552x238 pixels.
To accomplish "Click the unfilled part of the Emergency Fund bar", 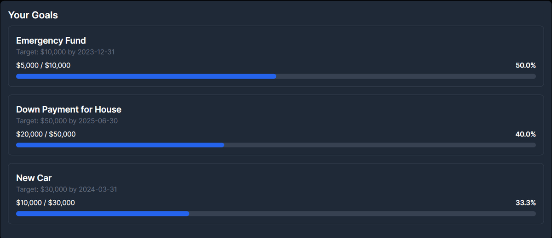I will (405, 76).
